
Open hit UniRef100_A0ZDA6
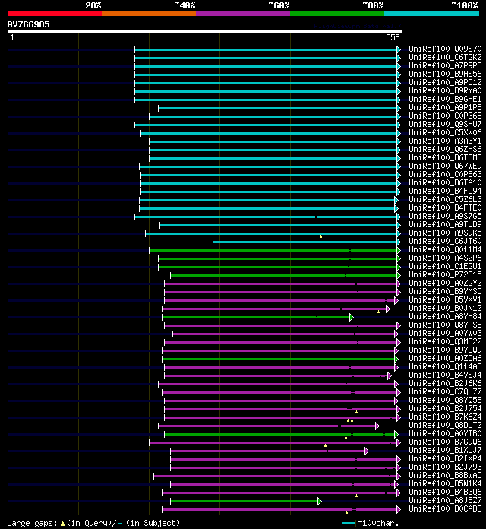click(x=445, y=359)
